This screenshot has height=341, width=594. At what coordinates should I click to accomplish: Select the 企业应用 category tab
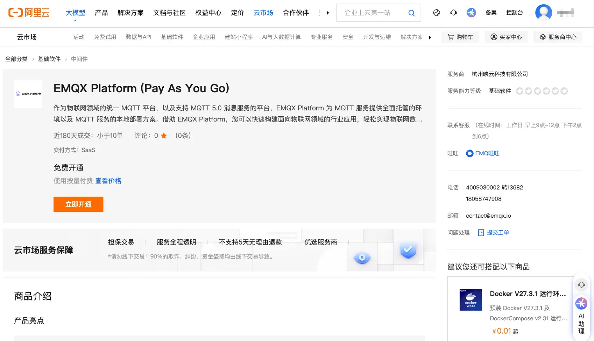pyautogui.click(x=204, y=37)
